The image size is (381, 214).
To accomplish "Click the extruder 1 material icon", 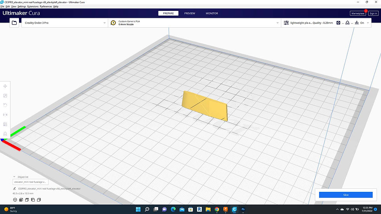I will 113,23.
